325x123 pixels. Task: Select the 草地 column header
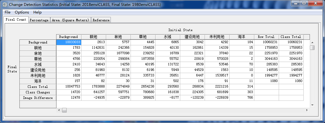(143, 37)
